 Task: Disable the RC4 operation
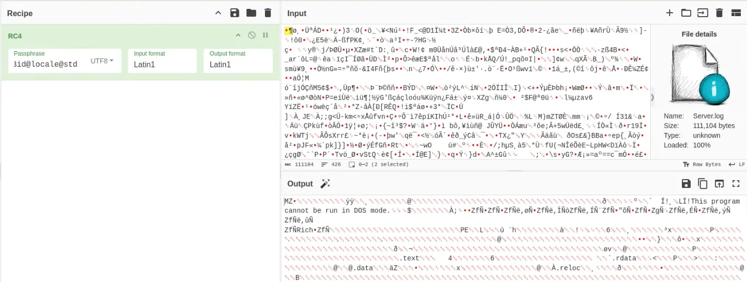pos(252,36)
